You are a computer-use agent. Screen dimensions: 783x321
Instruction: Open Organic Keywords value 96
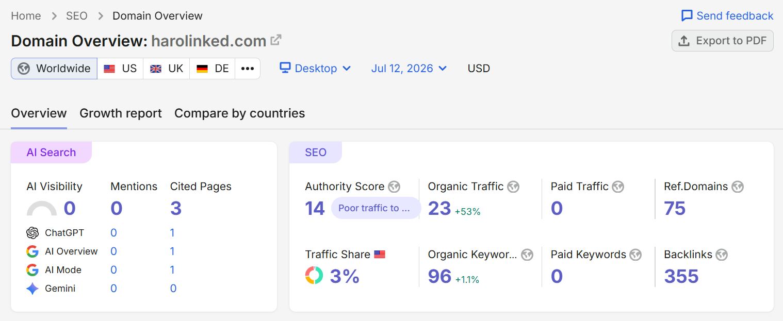(x=439, y=276)
